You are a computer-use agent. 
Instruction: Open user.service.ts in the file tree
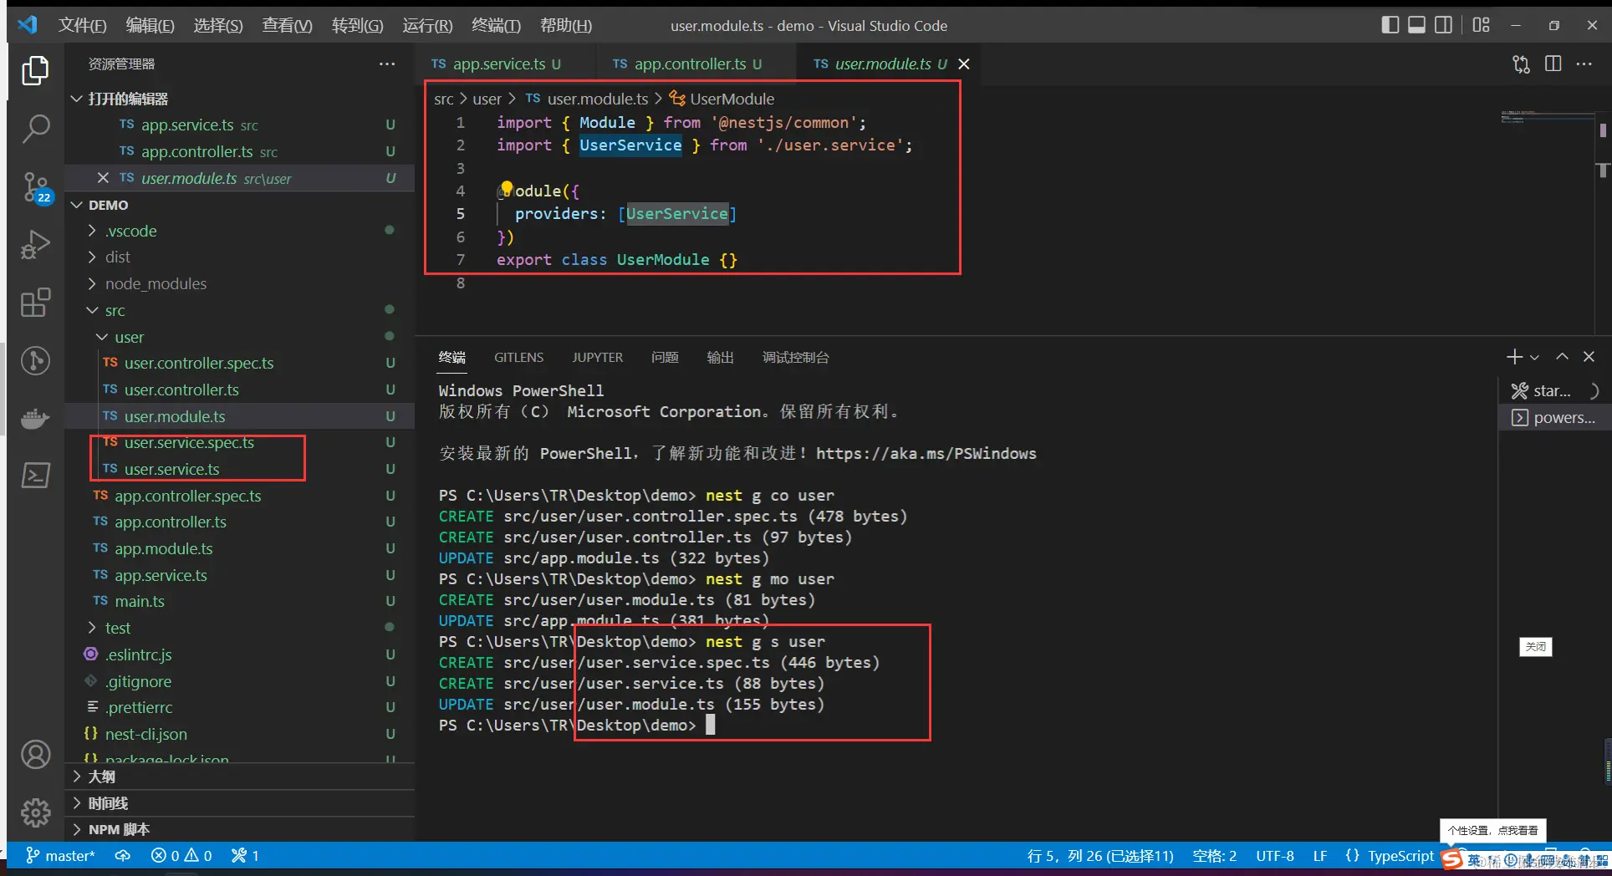pyautogui.click(x=239, y=469)
